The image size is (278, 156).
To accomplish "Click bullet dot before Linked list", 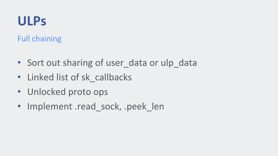I will tap(19, 77).
